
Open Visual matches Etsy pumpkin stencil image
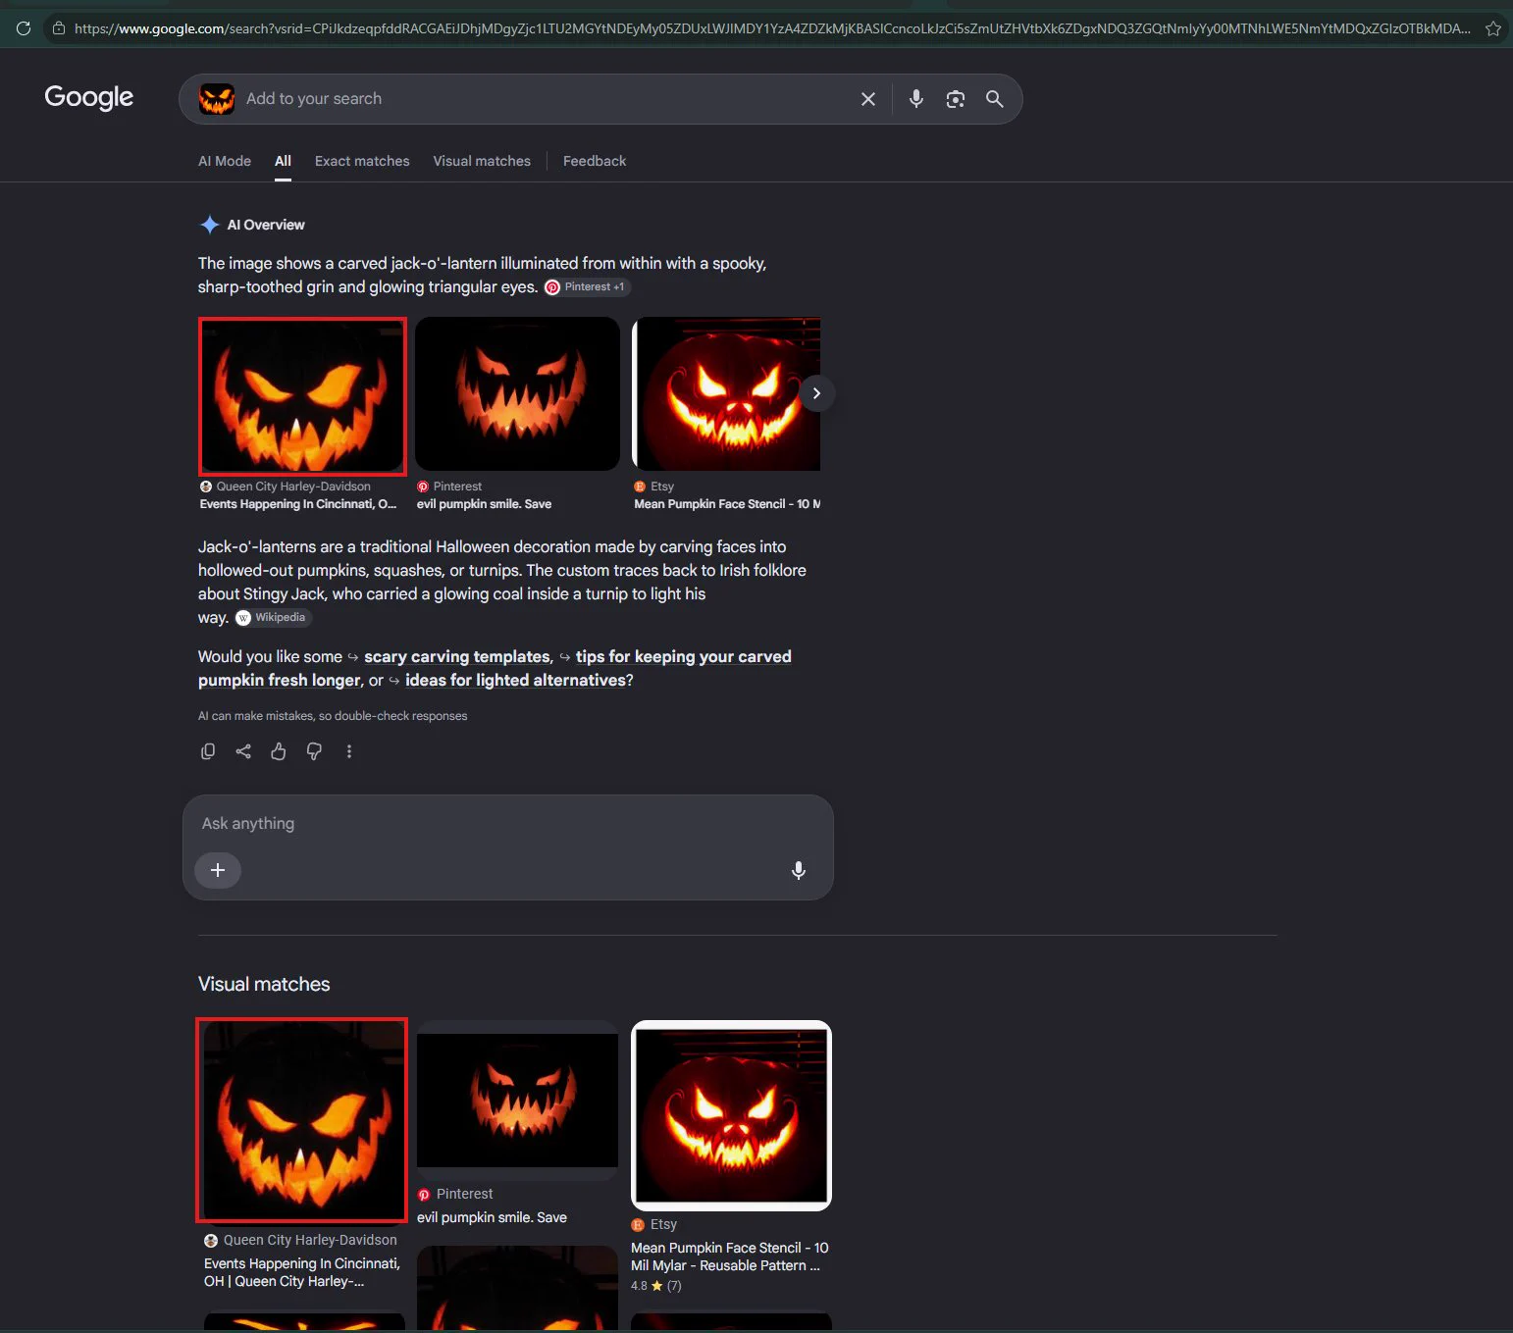pyautogui.click(x=731, y=1115)
